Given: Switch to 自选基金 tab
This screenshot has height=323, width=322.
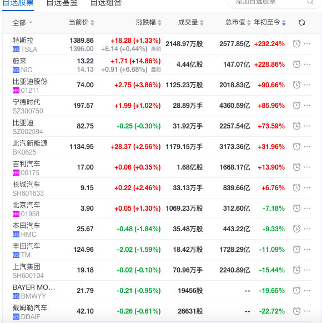Looking at the screenshot, I should pos(62,3).
